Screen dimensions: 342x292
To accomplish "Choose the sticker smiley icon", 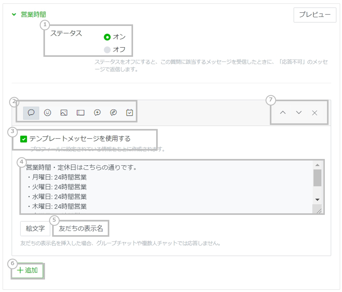I will click(x=47, y=113).
